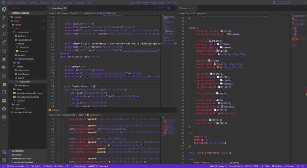
Task: Show additional activity bar views ellipsis
Action: coord(4,125)
